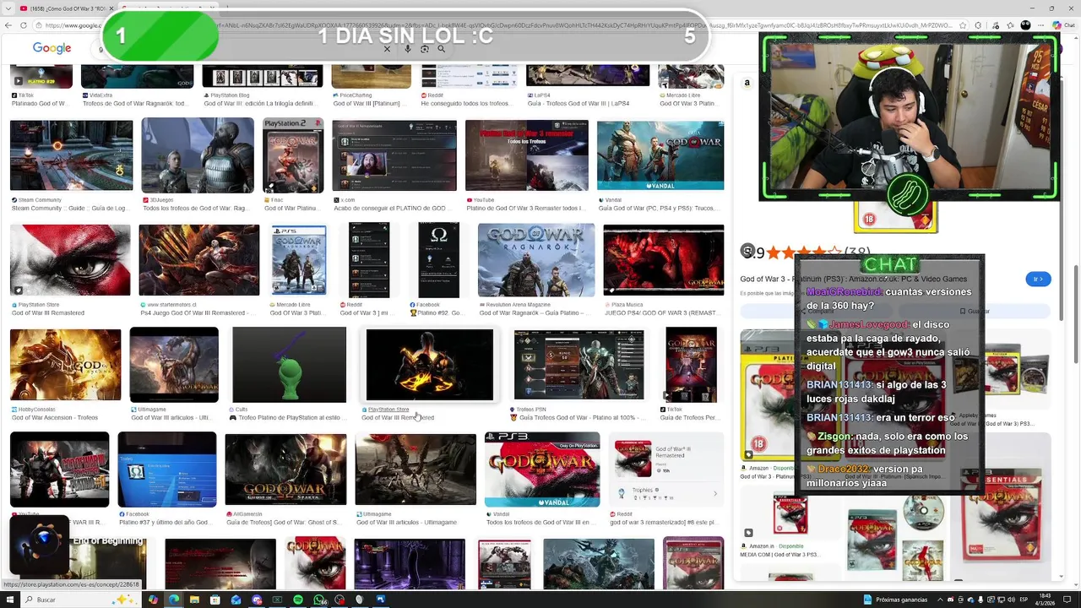This screenshot has height=608, width=1081.
Task: Open Revolution Arena Ragnarök thumbnail
Action: pos(535,260)
